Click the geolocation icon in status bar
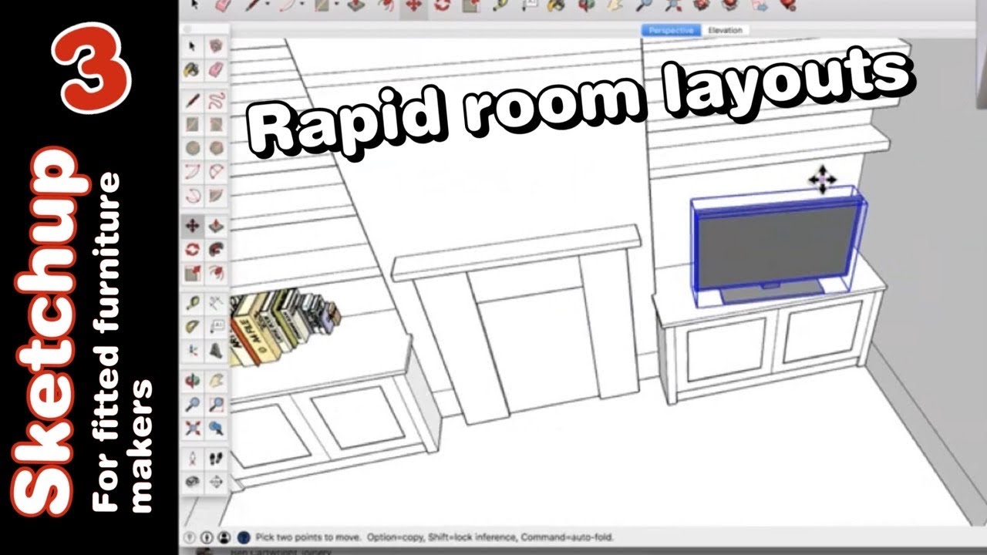This screenshot has height=555, width=987. point(190,537)
